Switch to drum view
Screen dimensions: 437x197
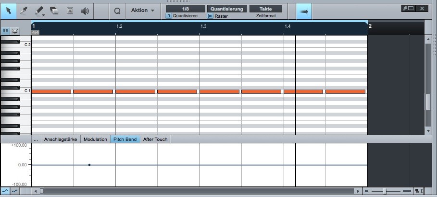[15, 31]
